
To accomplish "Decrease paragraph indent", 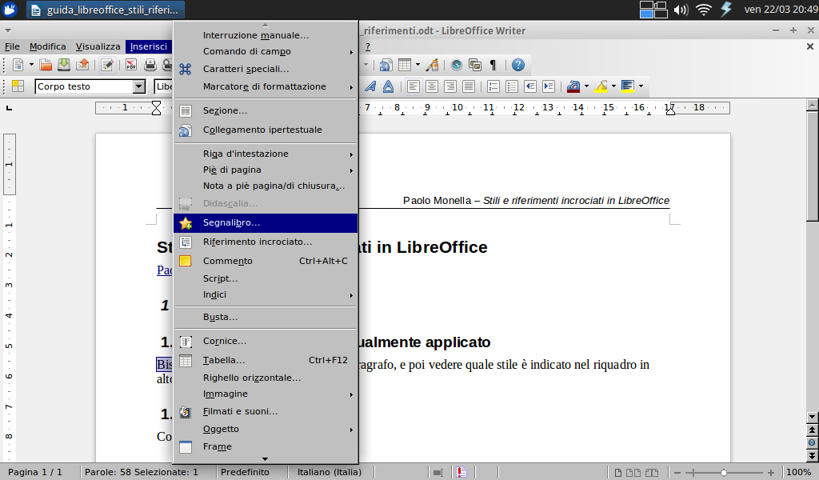I will click(530, 86).
